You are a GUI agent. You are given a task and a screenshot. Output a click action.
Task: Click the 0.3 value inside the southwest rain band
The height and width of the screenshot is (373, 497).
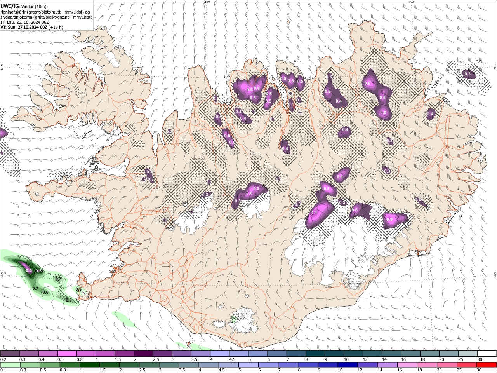(x=38, y=271)
